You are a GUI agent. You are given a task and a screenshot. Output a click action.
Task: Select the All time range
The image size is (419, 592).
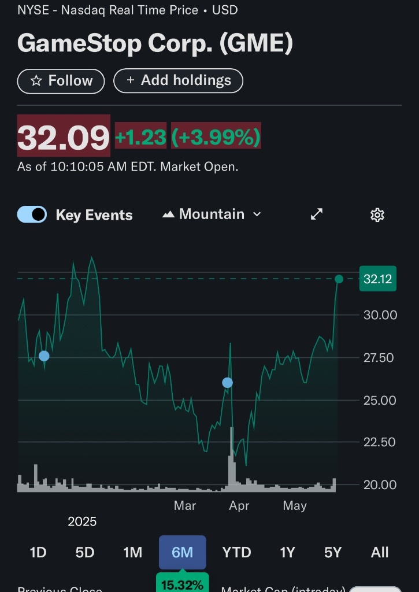tap(379, 552)
